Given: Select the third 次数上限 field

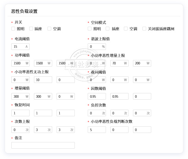Looking at the screenshot, I should (x=66, y=130).
